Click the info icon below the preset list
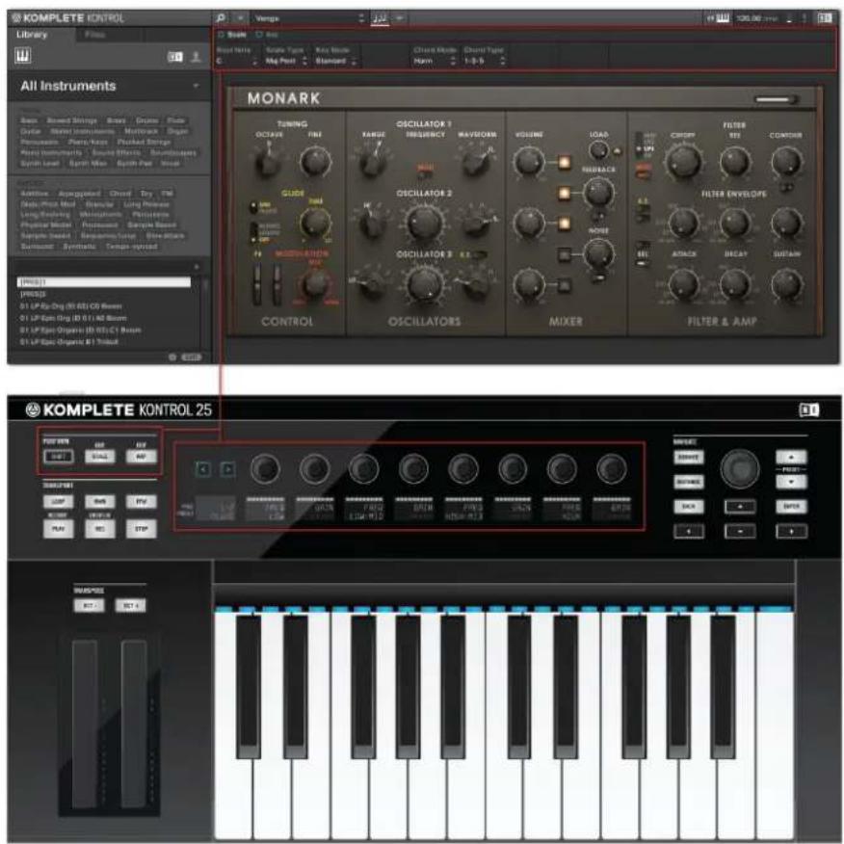 [x=172, y=356]
